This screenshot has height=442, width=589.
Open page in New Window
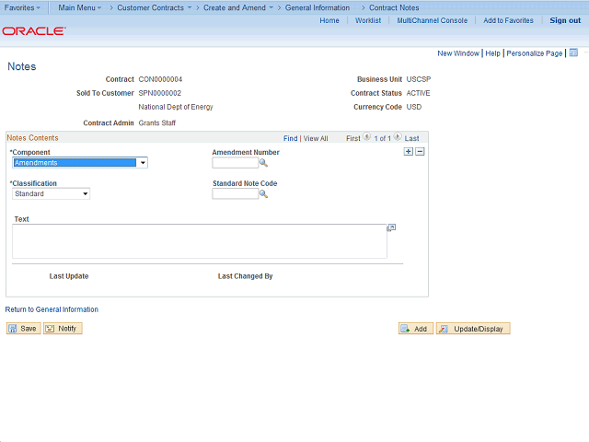click(458, 53)
